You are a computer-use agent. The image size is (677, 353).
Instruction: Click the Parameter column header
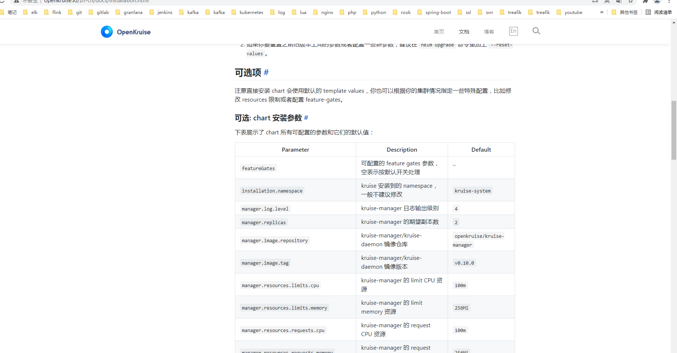click(295, 150)
